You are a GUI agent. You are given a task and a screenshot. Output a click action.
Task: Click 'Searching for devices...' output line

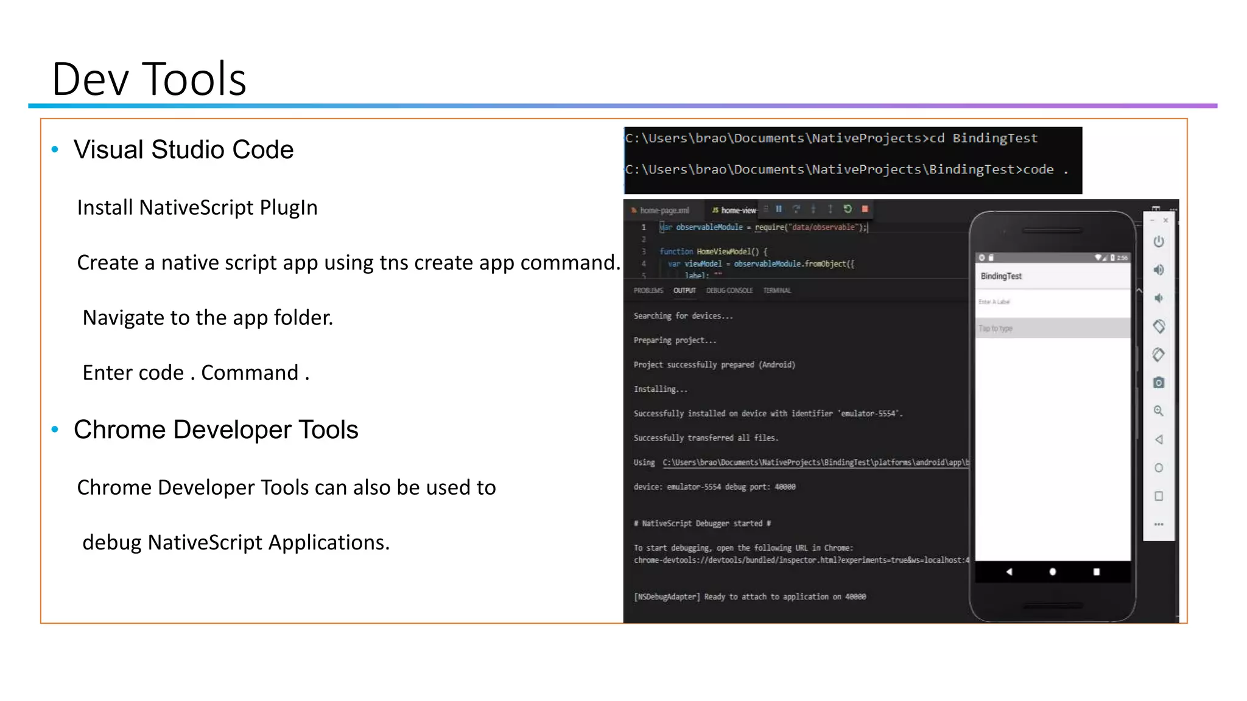(x=683, y=316)
